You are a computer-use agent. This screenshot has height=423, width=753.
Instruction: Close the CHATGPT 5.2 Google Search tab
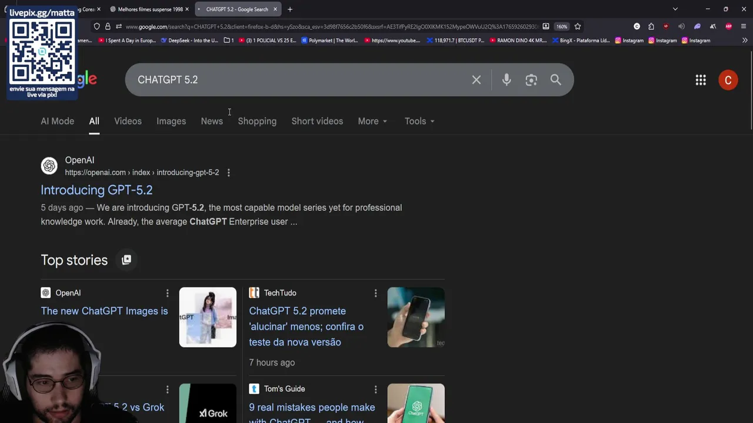point(275,9)
